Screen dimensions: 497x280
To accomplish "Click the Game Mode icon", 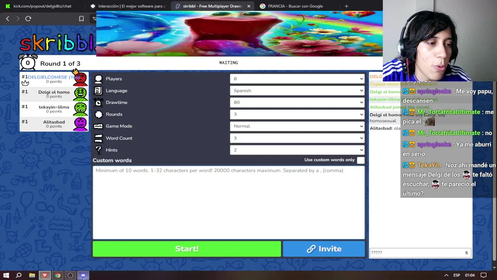I will pos(98,126).
